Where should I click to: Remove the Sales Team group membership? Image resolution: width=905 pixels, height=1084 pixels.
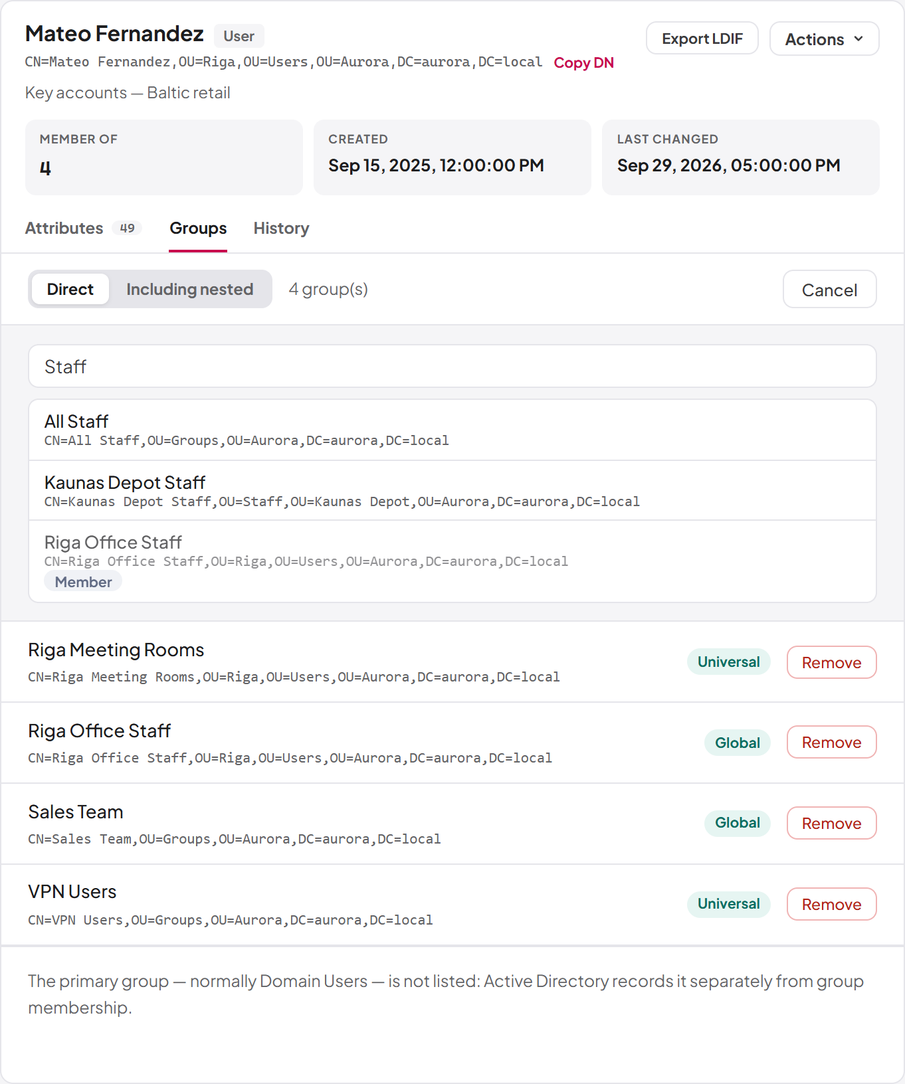831,823
